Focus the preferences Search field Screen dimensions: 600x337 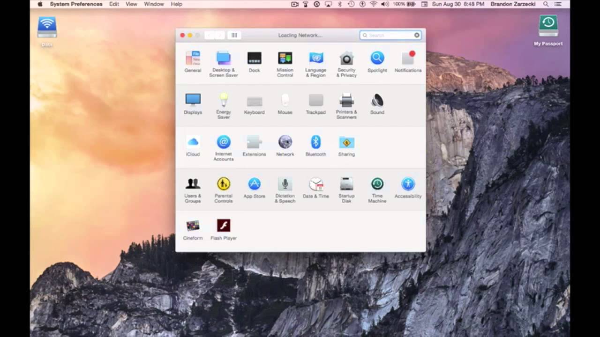pyautogui.click(x=390, y=35)
